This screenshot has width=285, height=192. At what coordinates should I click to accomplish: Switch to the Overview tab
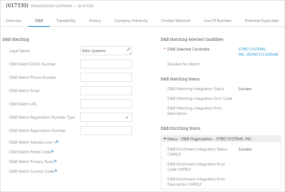pyautogui.click(x=14, y=21)
